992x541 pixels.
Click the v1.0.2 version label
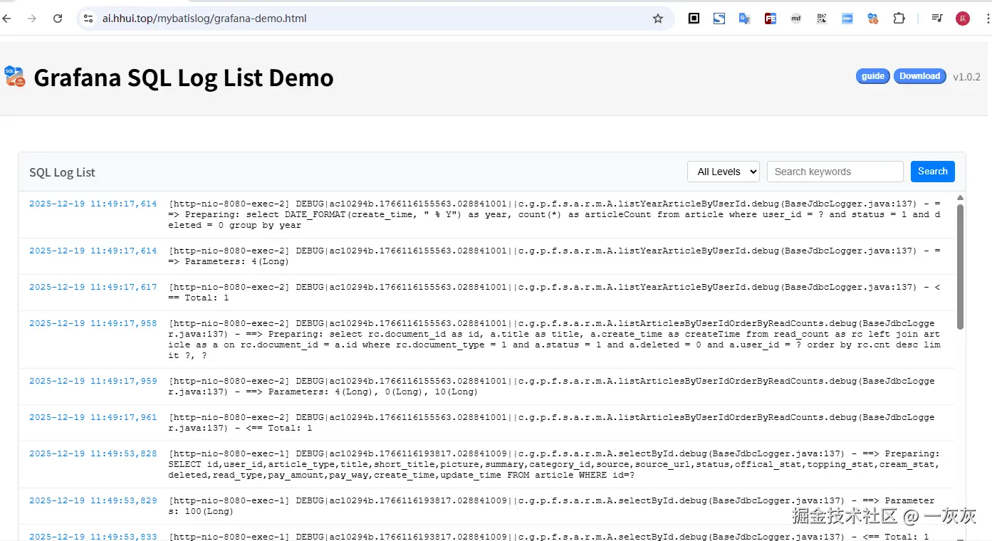[966, 77]
